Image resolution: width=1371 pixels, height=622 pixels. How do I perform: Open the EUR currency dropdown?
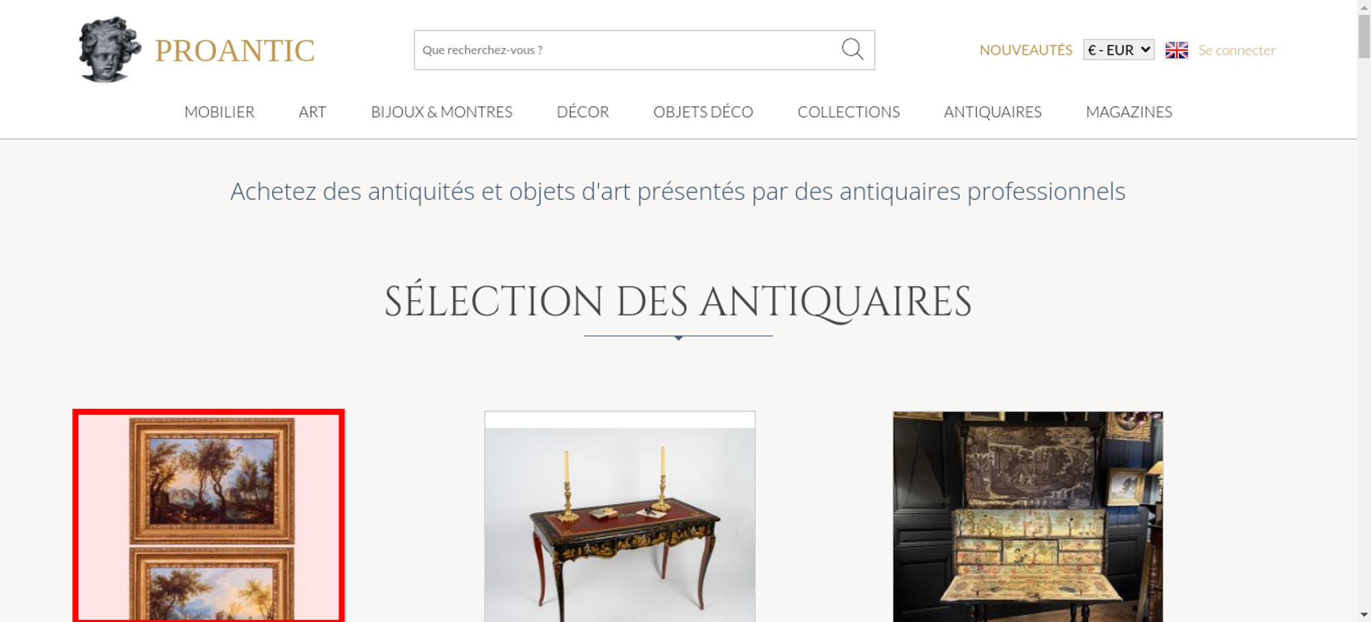point(1119,50)
